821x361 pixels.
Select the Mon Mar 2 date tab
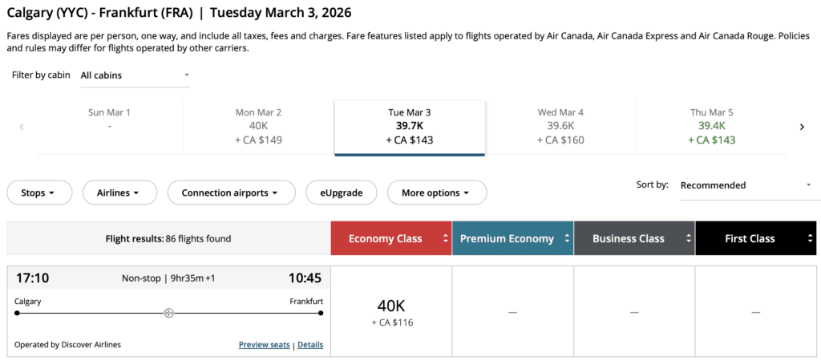coord(258,126)
